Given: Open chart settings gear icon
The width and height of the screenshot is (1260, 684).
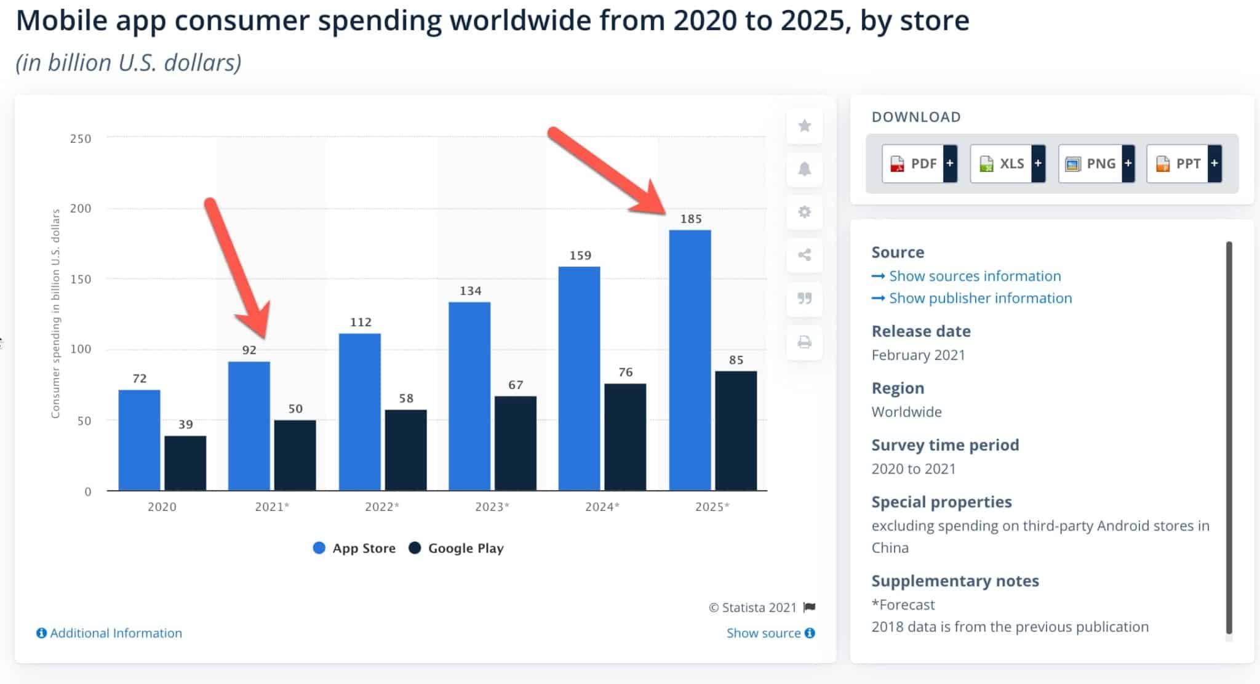Looking at the screenshot, I should (804, 212).
